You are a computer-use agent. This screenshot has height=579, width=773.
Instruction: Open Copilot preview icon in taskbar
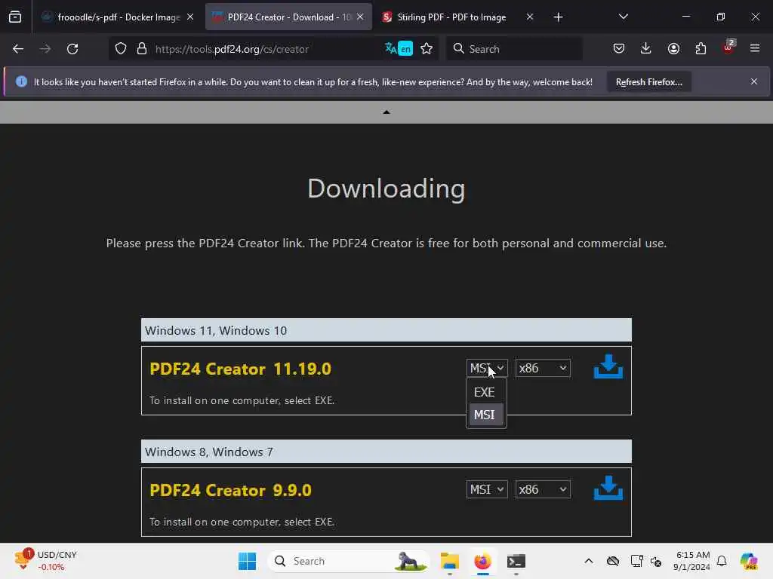pos(749,561)
